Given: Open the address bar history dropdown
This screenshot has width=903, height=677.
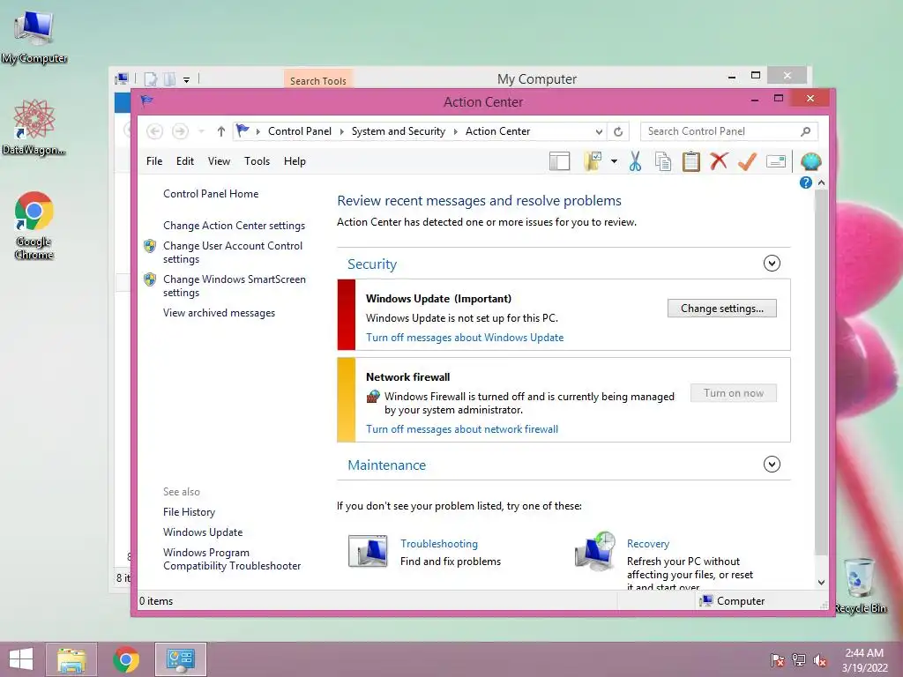Looking at the screenshot, I should (x=599, y=131).
